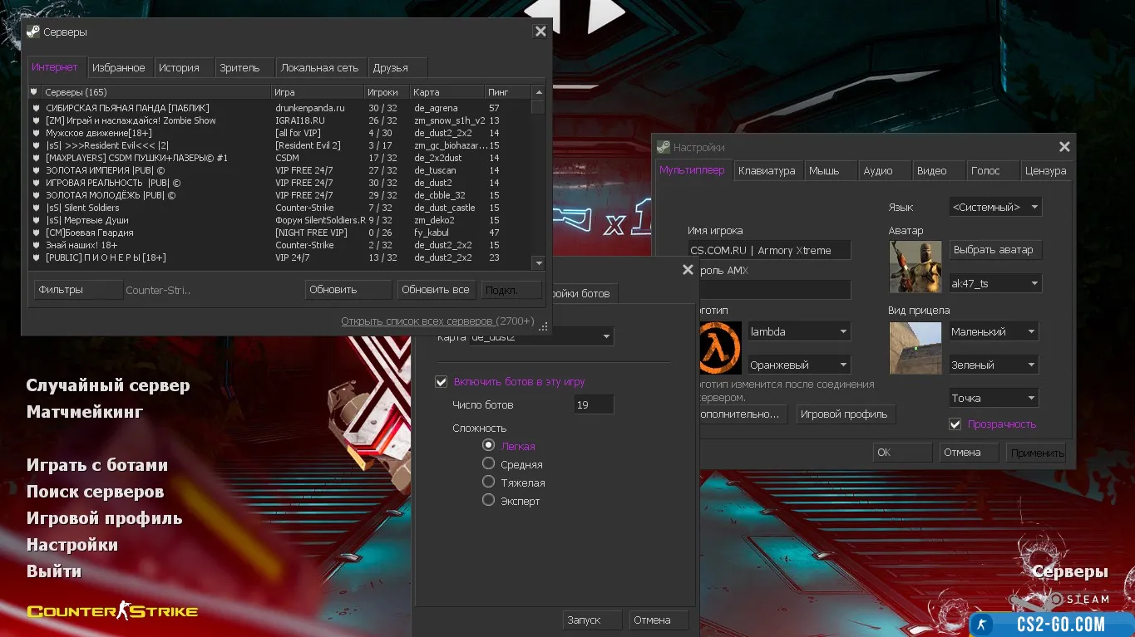Image resolution: width=1135 pixels, height=637 pixels.
Task: Open the Маленький crosshair size dropdown
Action: (x=994, y=332)
